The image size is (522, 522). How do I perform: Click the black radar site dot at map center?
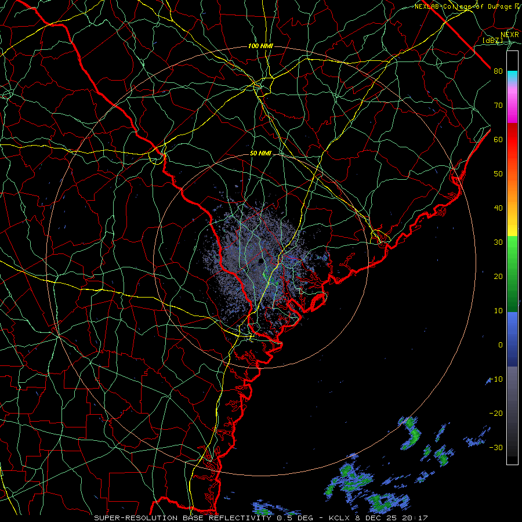260,262
